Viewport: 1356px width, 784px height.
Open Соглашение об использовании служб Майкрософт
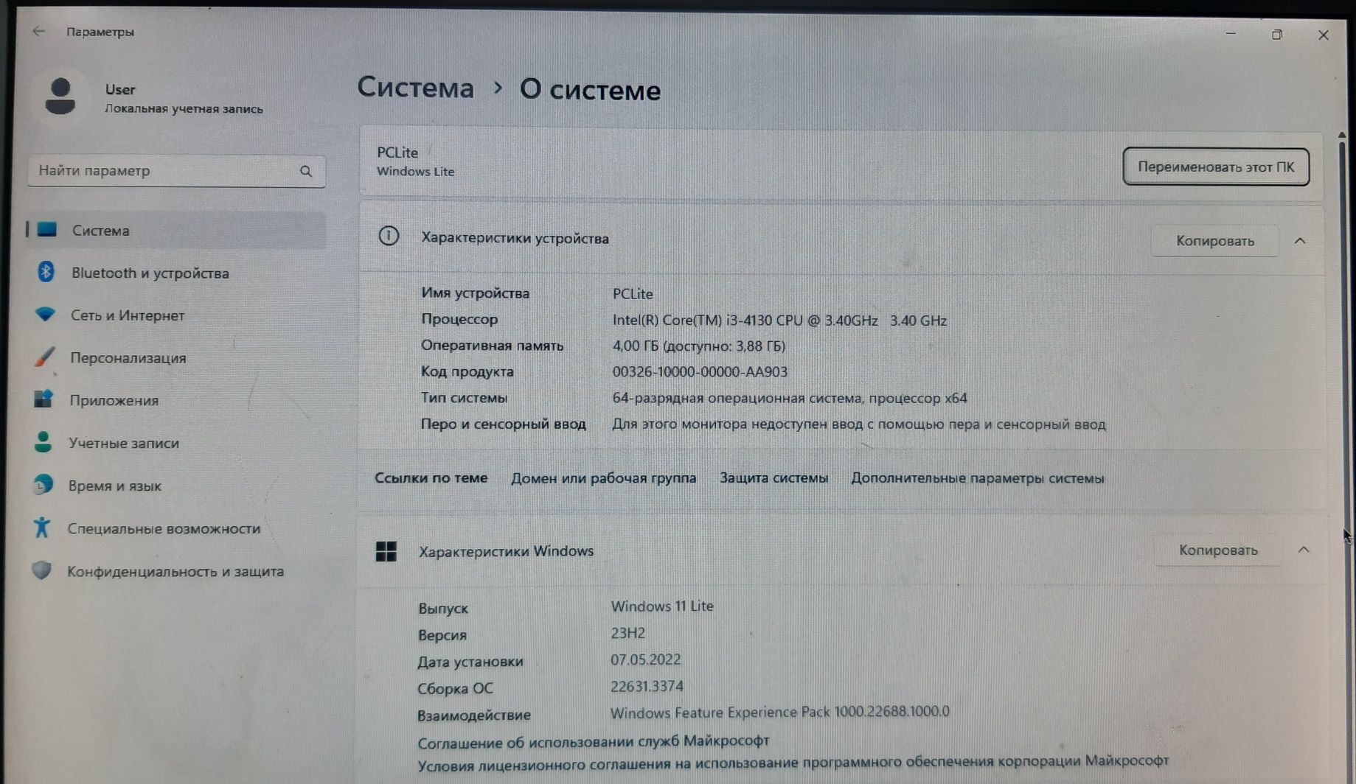[594, 741]
